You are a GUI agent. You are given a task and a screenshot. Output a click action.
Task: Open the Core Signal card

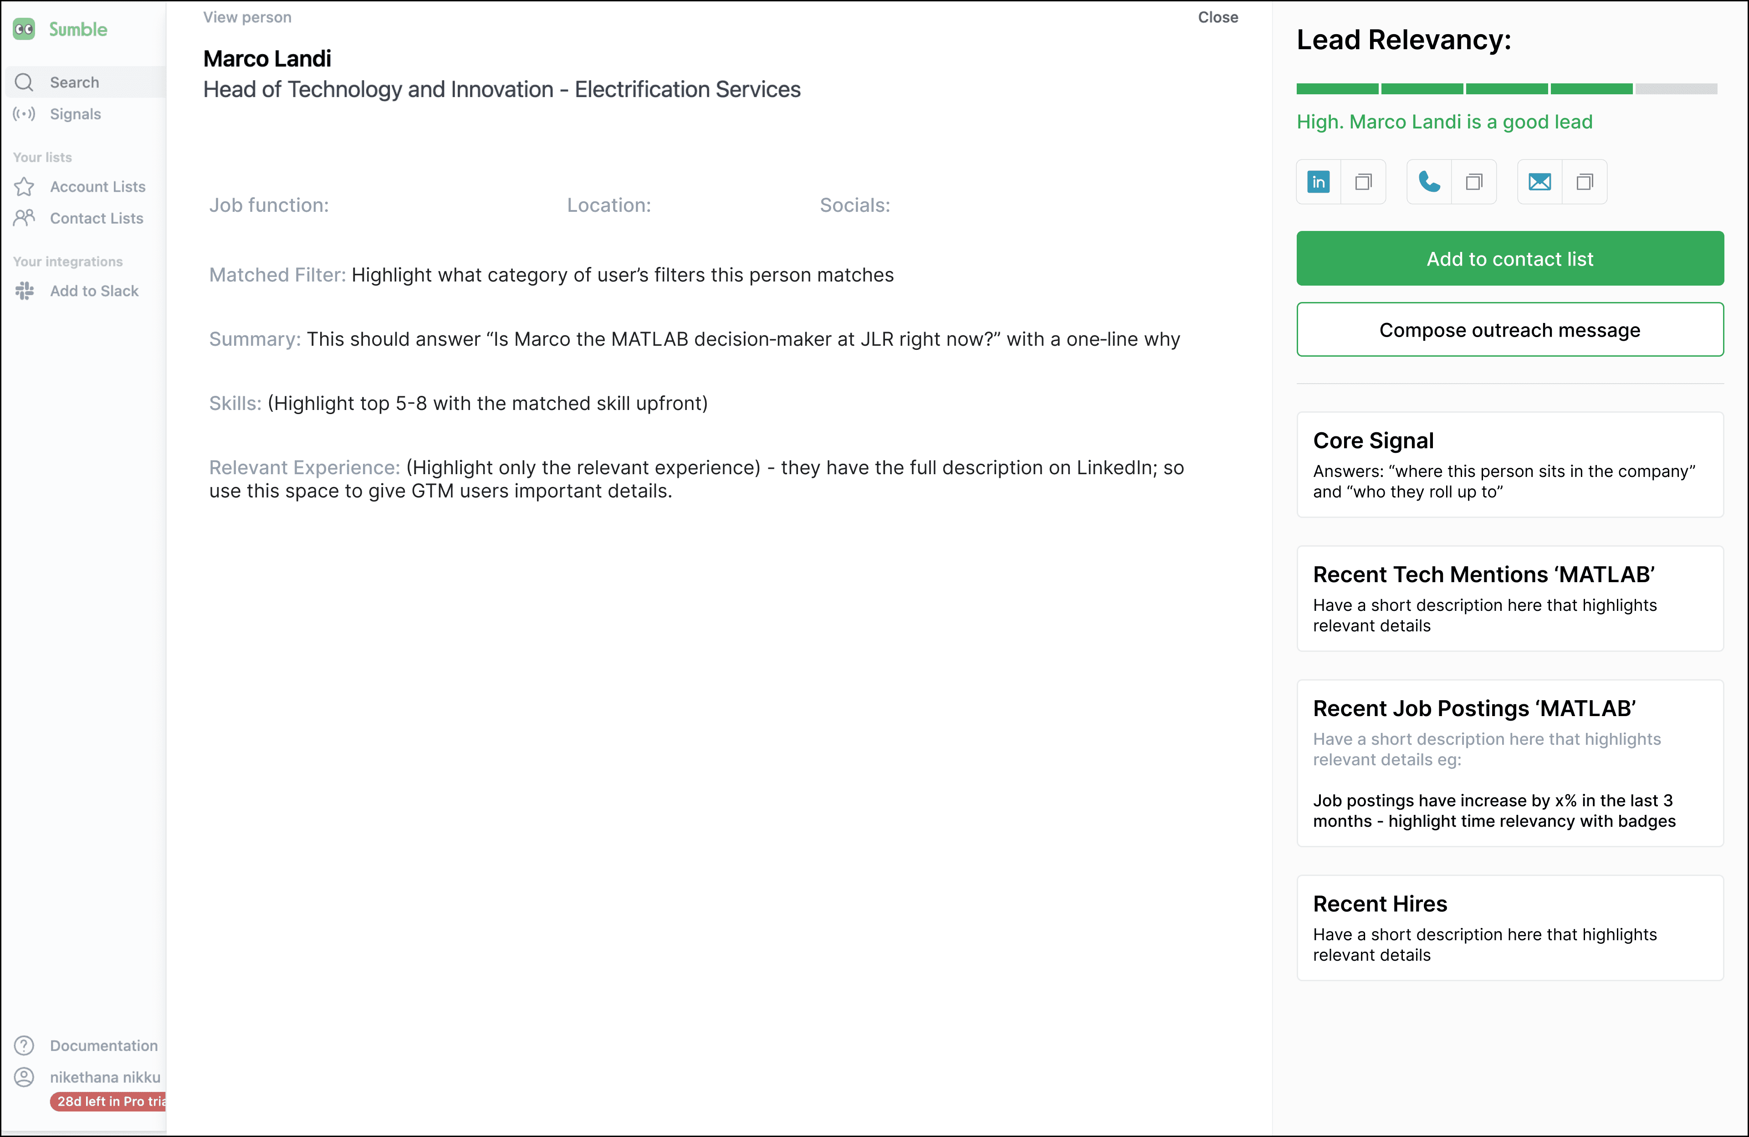(x=1509, y=465)
